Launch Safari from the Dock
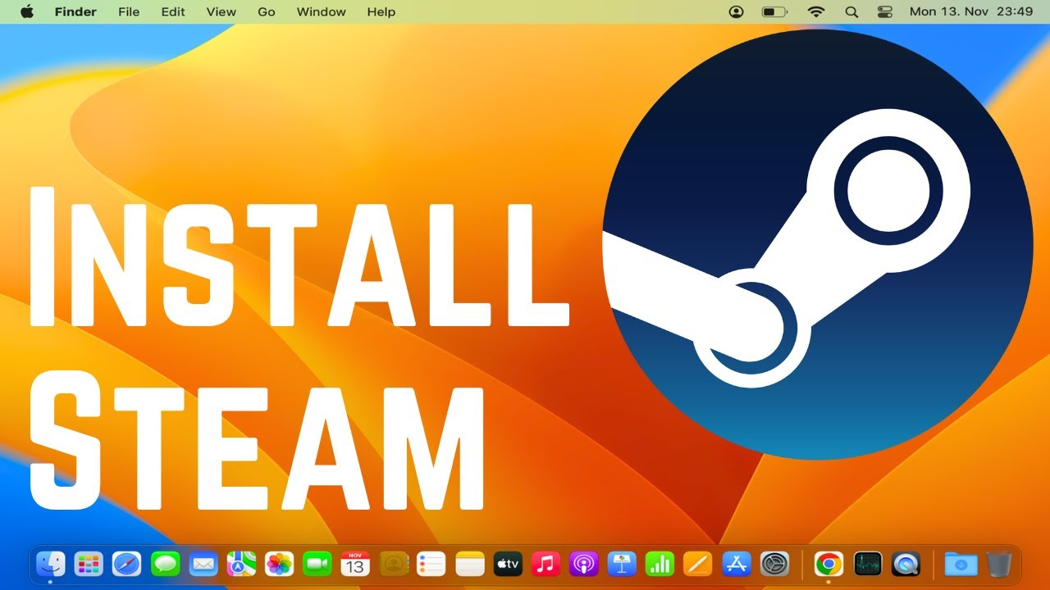The width and height of the screenshot is (1050, 590). [127, 564]
